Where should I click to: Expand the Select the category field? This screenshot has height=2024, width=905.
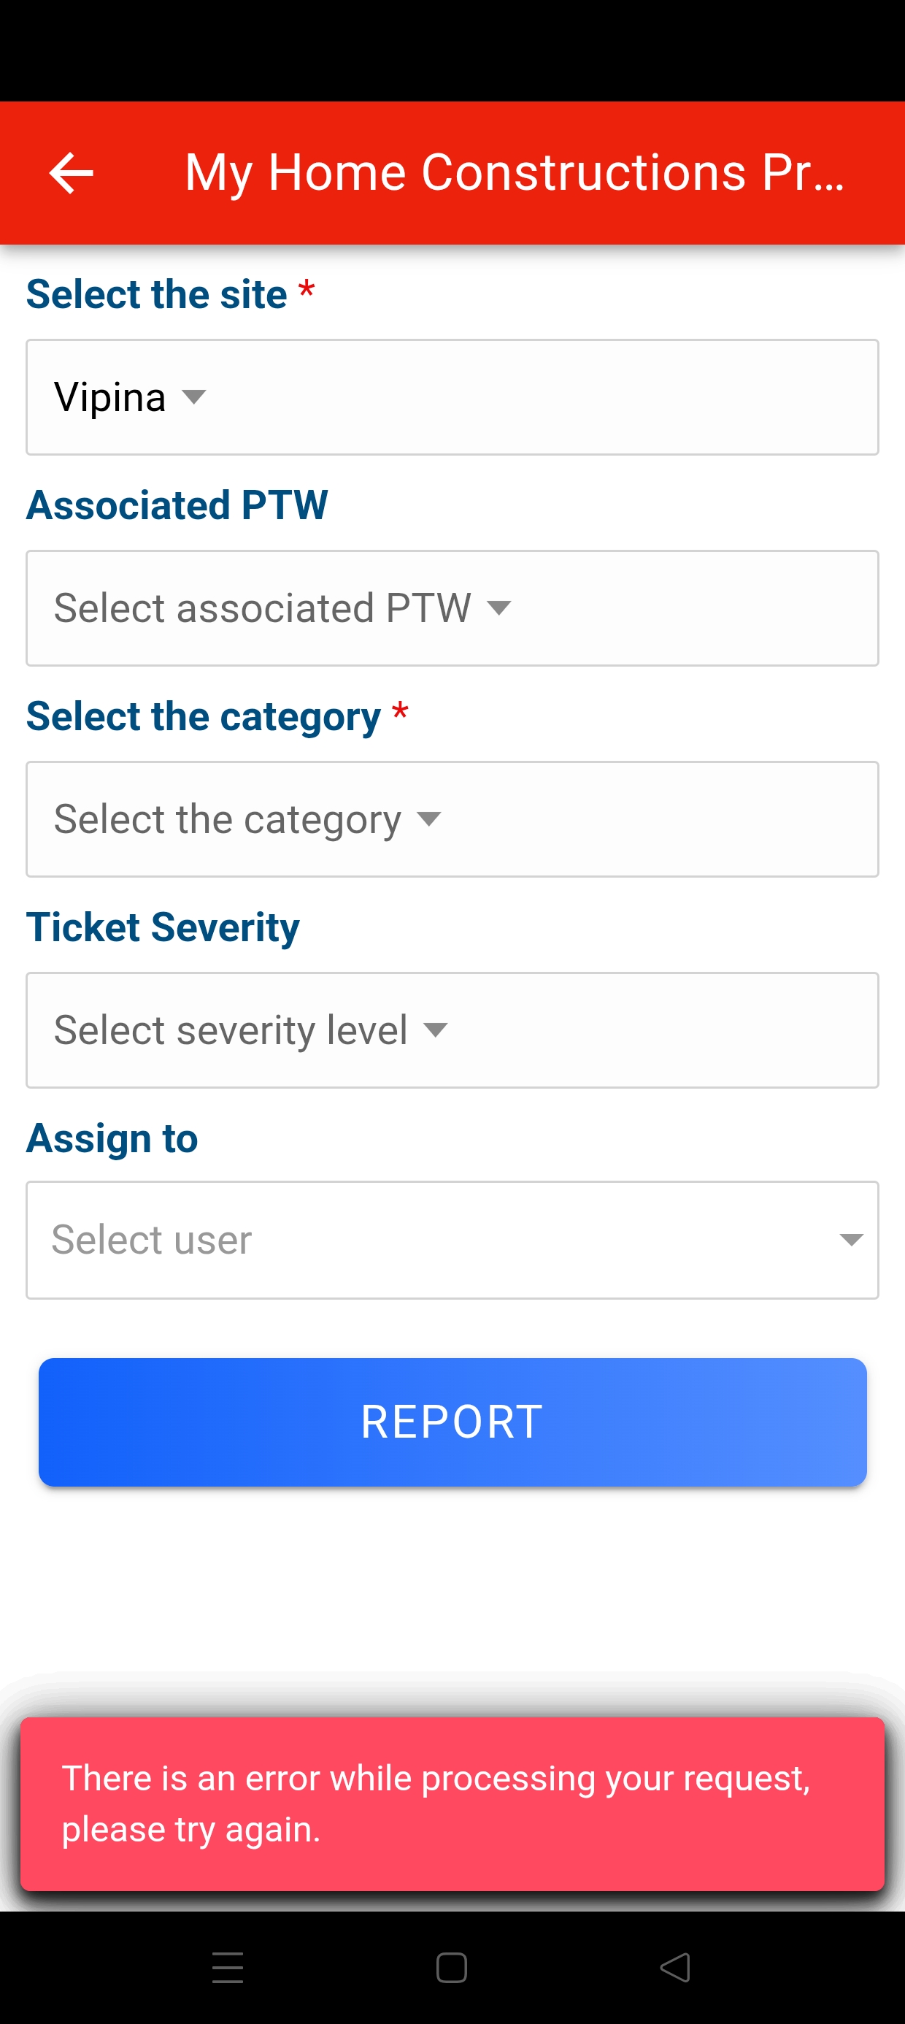452,819
